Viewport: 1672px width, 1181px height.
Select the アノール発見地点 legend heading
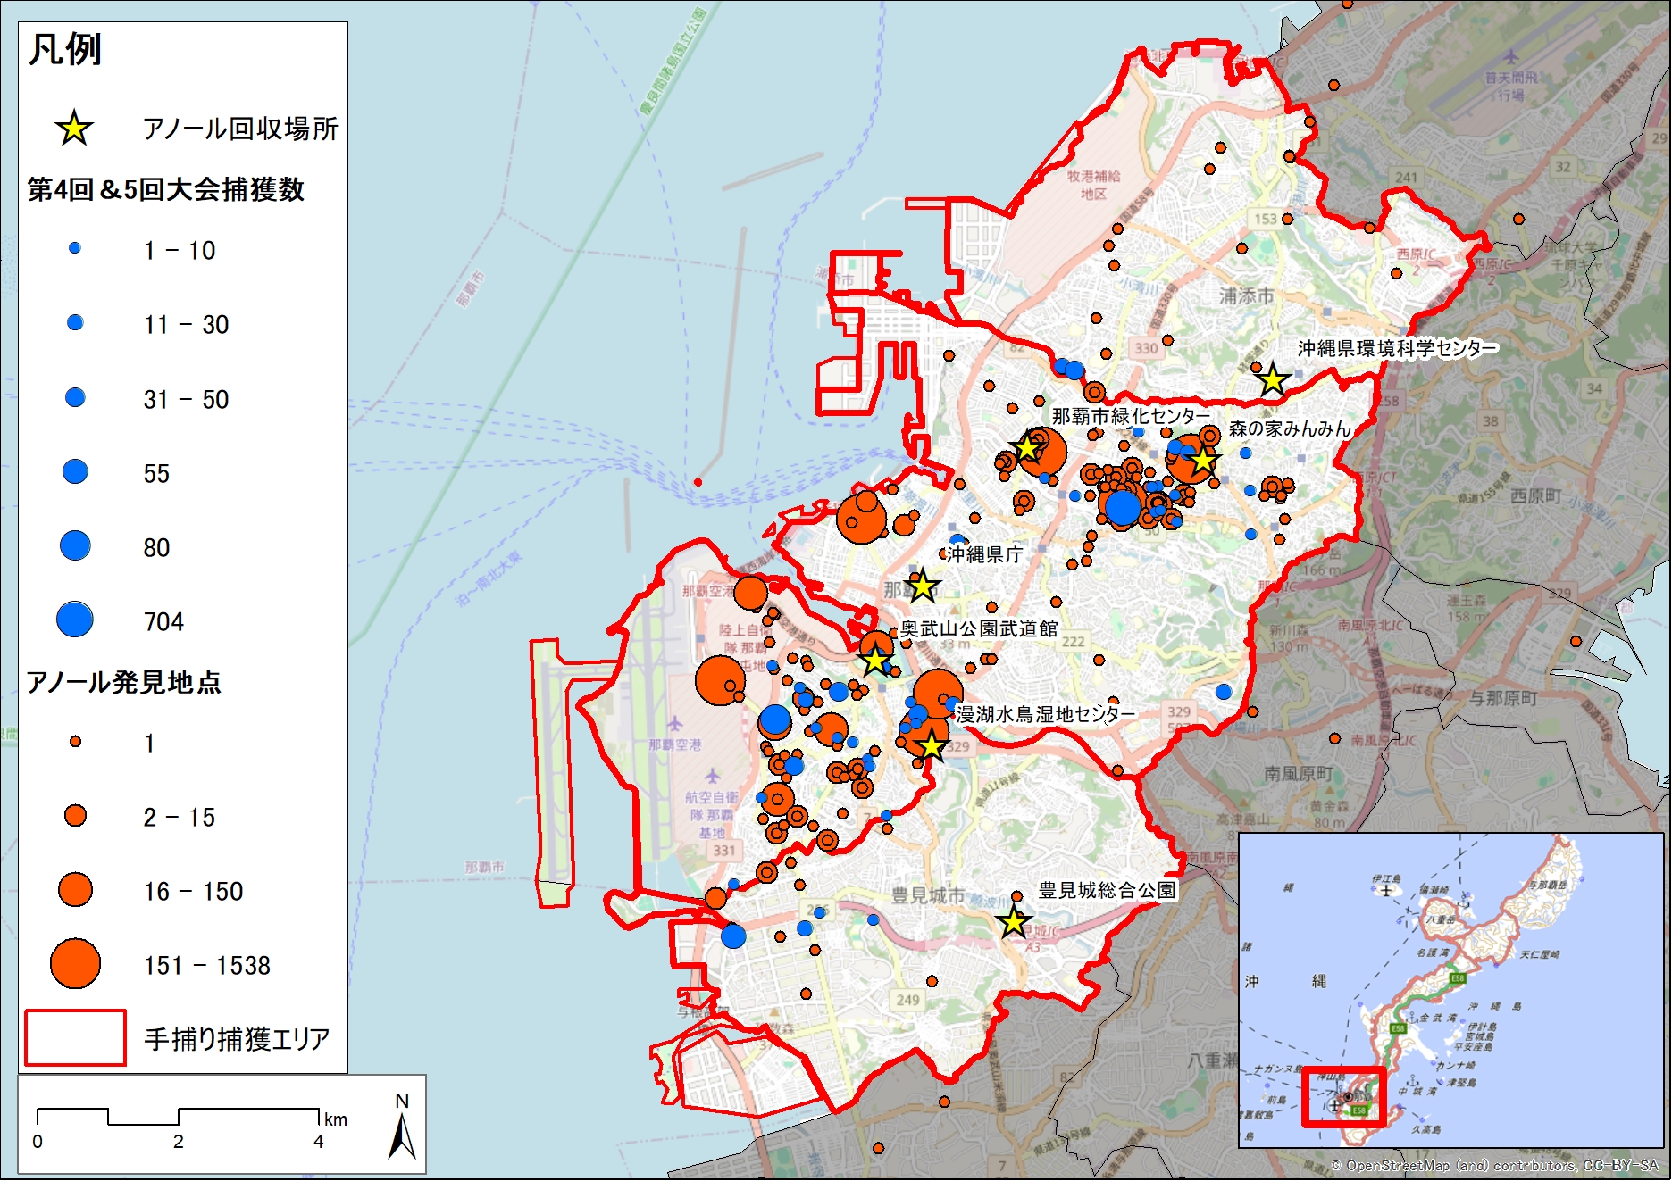(123, 683)
